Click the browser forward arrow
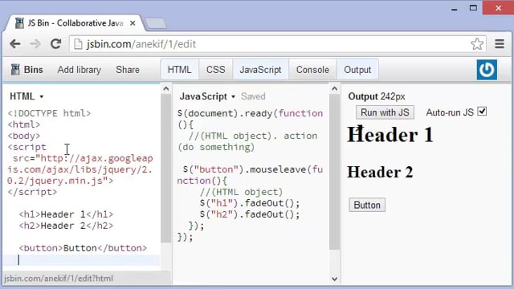This screenshot has height=289, width=514. (x=35, y=44)
